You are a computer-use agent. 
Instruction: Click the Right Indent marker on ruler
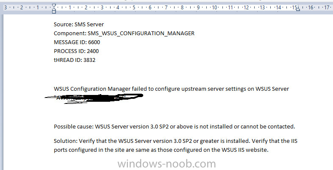(x=298, y=9)
